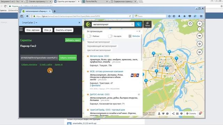This screenshot has height=125, width=223.
Task: Open the Фильтры filter panel
Action: (x=134, y=36)
